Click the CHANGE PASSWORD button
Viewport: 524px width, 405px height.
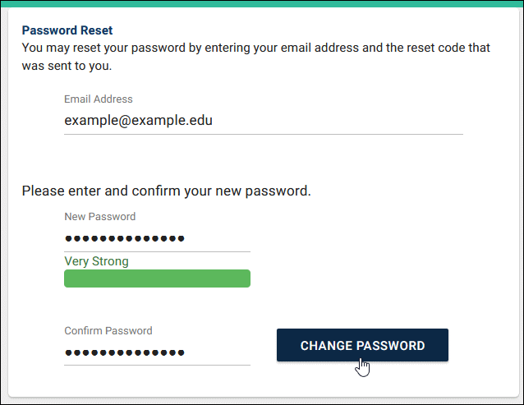(x=362, y=345)
